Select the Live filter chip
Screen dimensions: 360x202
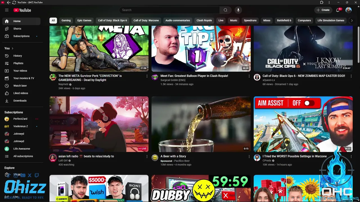tap(221, 20)
